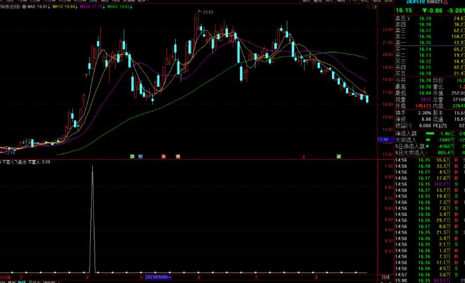This screenshot has width=465, height=283.
Task: Click the blue 2023/05/08 date marker
Action: (158, 277)
